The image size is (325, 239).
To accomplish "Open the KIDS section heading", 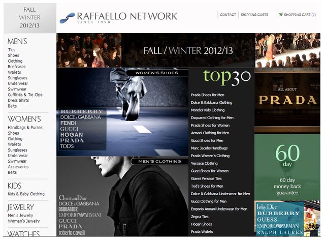I will pos(14,186).
